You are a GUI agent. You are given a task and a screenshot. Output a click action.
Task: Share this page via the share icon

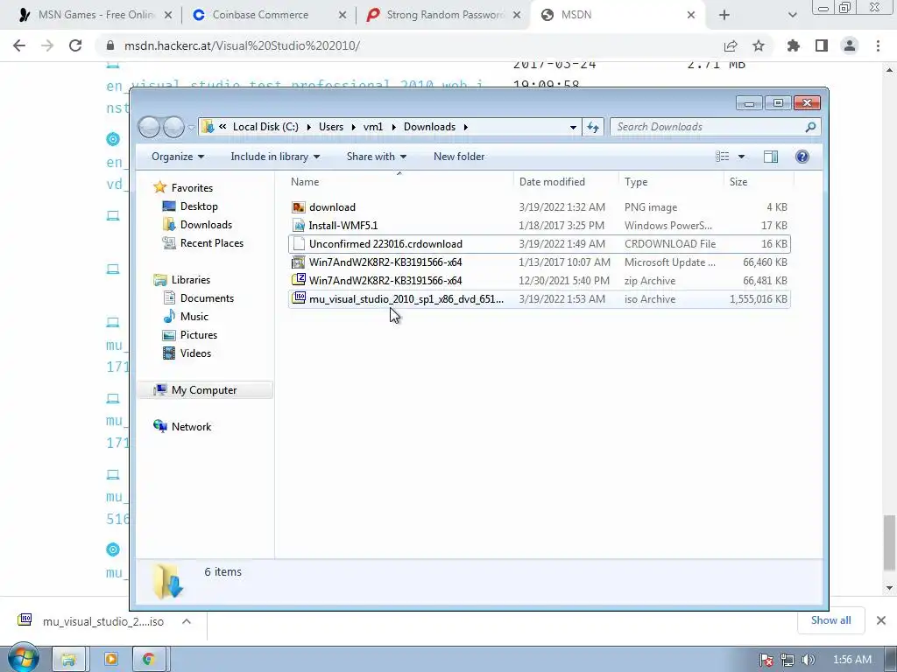(x=731, y=45)
